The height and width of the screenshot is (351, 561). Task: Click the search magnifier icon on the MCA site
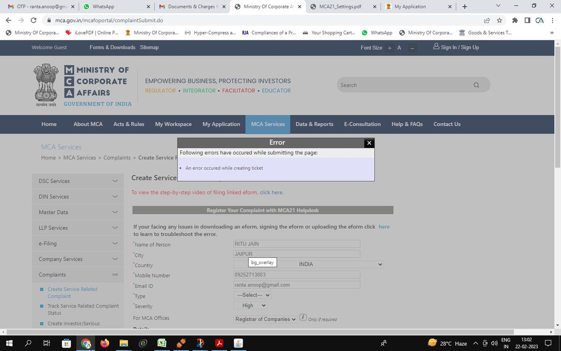click(x=476, y=85)
